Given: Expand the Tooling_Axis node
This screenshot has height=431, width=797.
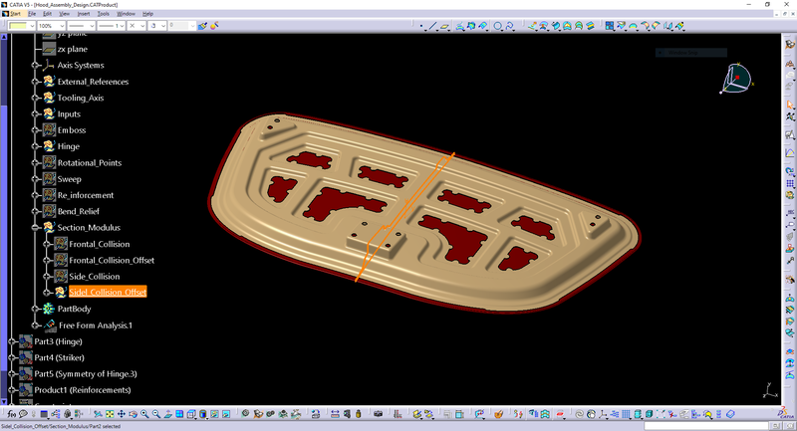Looking at the screenshot, I should tap(35, 98).
